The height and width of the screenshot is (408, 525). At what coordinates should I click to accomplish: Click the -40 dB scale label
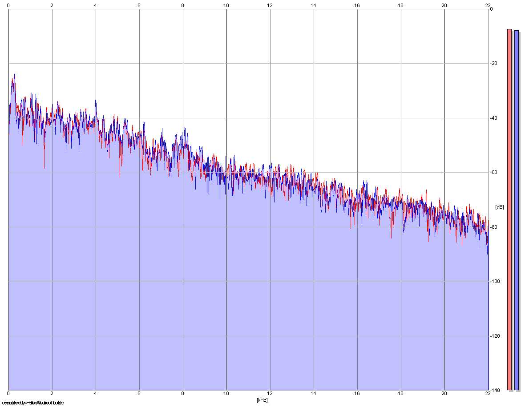pos(493,118)
